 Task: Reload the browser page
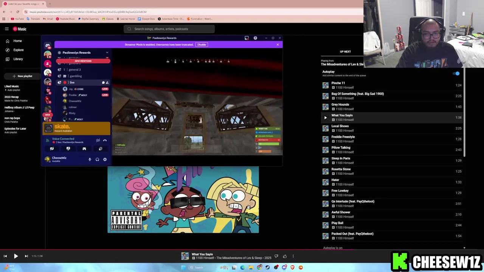click(x=18, y=12)
